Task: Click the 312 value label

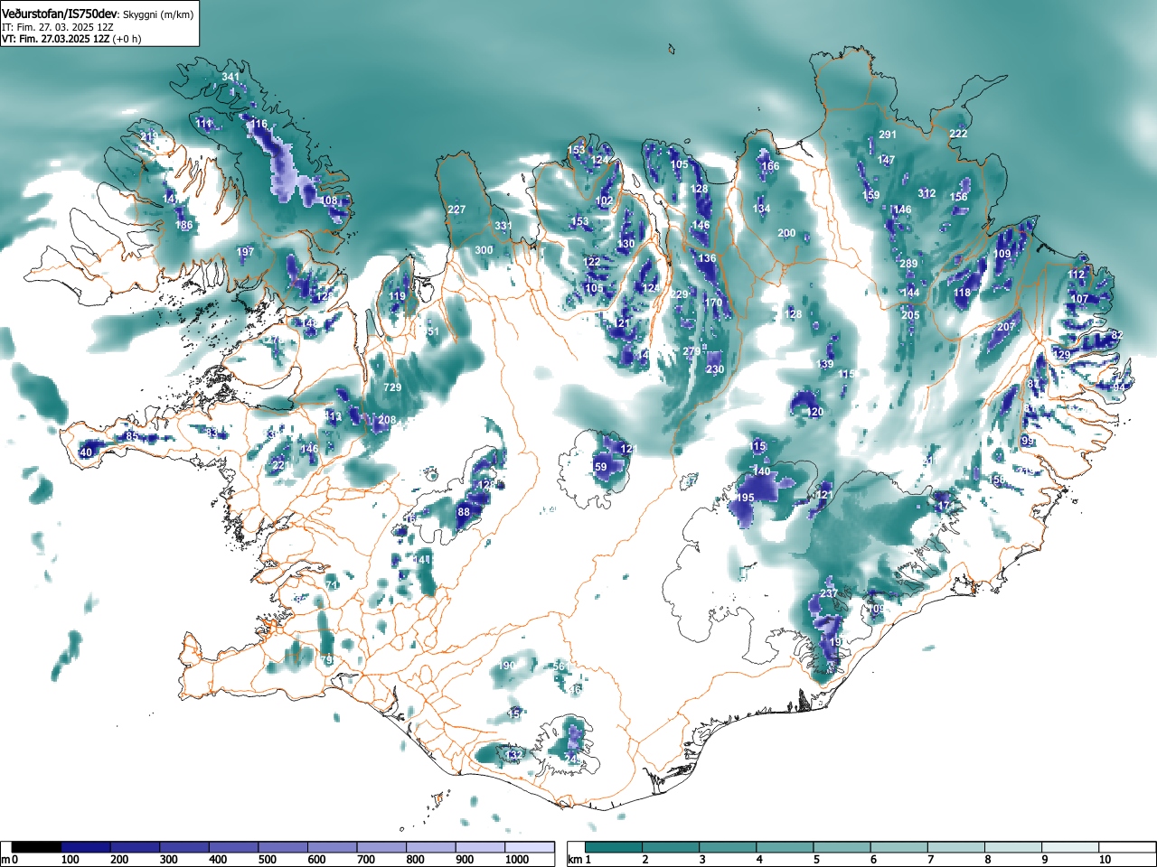Action: point(927,193)
